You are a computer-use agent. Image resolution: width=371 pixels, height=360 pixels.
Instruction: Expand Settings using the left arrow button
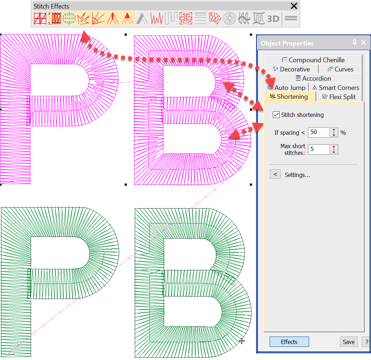pos(275,174)
